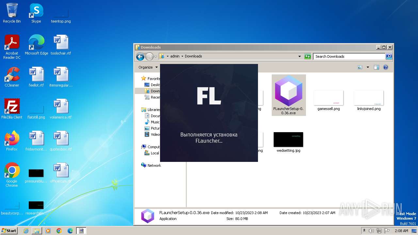Show hidden system tray icons

tap(364, 231)
